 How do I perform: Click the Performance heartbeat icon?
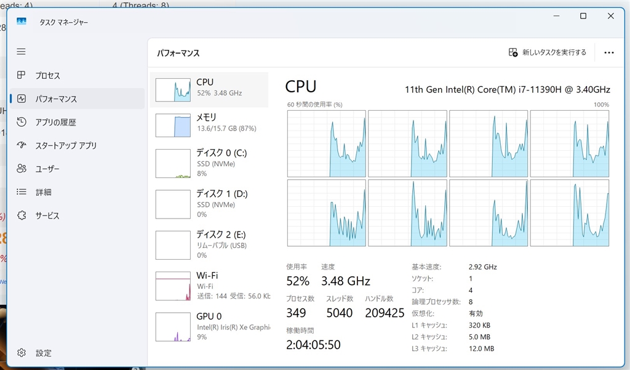point(22,99)
